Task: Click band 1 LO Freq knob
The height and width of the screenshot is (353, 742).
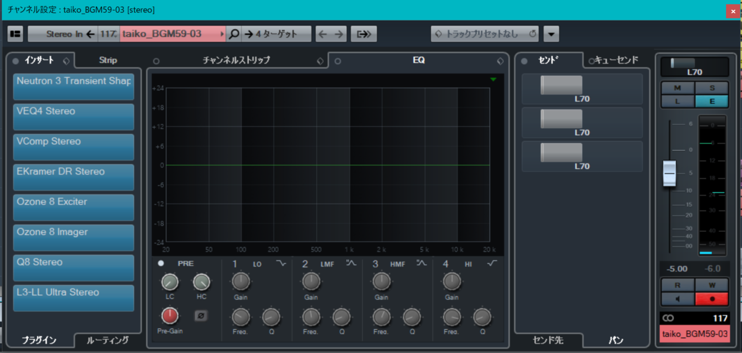Action: click(241, 318)
